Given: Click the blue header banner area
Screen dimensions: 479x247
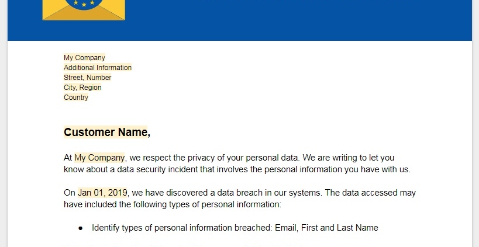Looking at the screenshot, I should (x=240, y=20).
